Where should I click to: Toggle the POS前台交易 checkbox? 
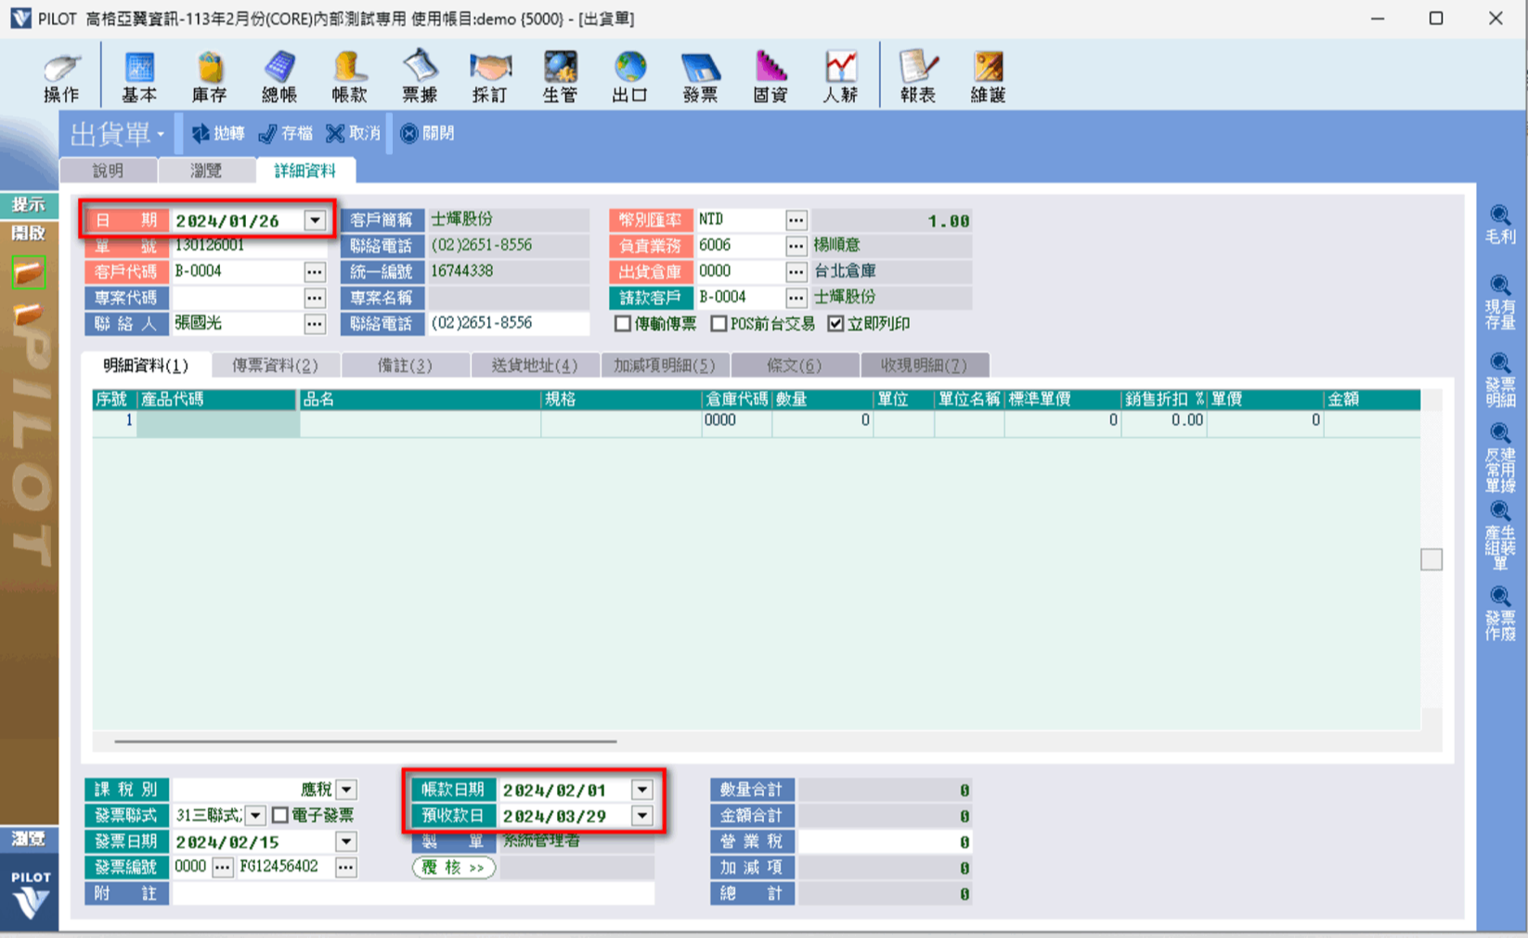click(x=719, y=324)
